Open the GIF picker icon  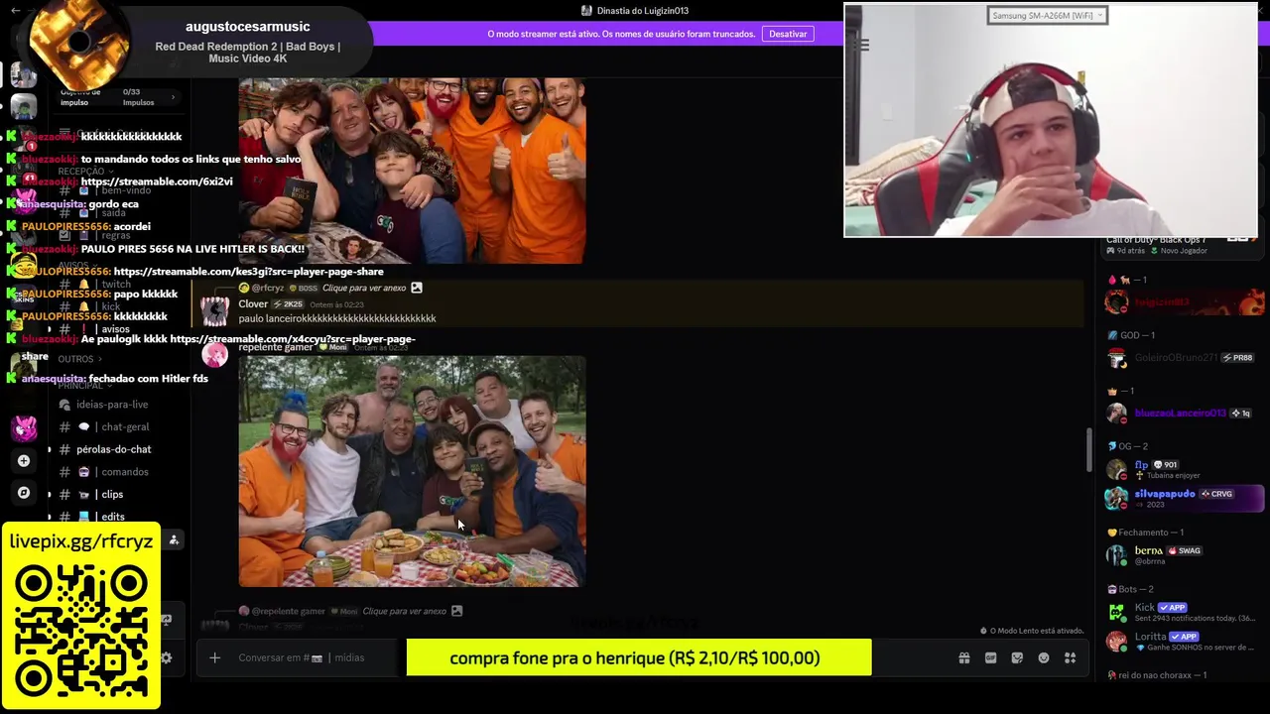click(x=990, y=657)
